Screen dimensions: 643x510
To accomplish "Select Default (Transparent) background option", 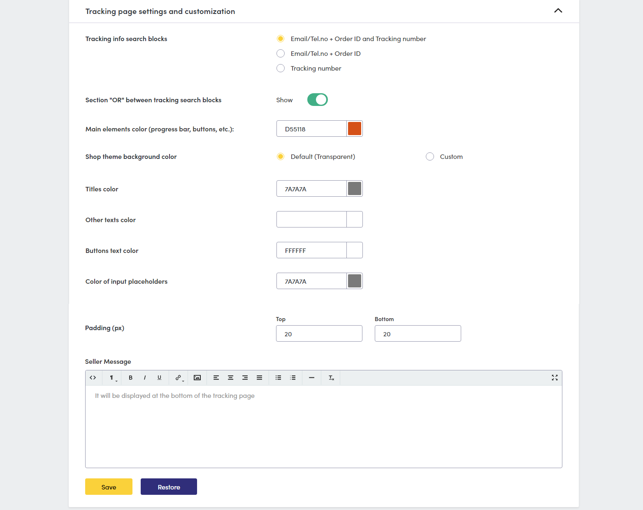I will (281, 156).
